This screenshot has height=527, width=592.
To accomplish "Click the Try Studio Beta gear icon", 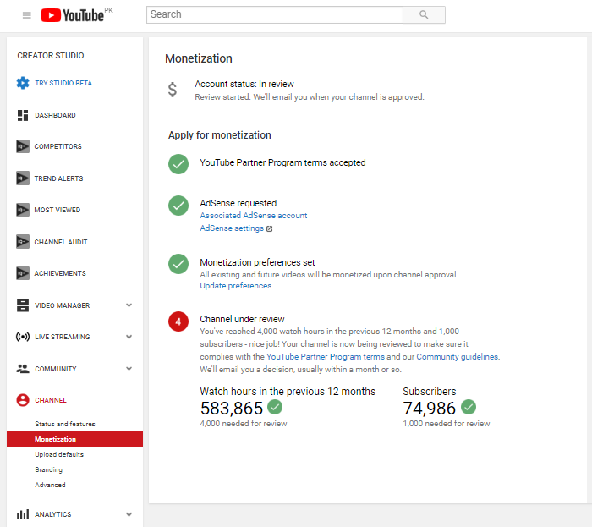I will click(23, 83).
